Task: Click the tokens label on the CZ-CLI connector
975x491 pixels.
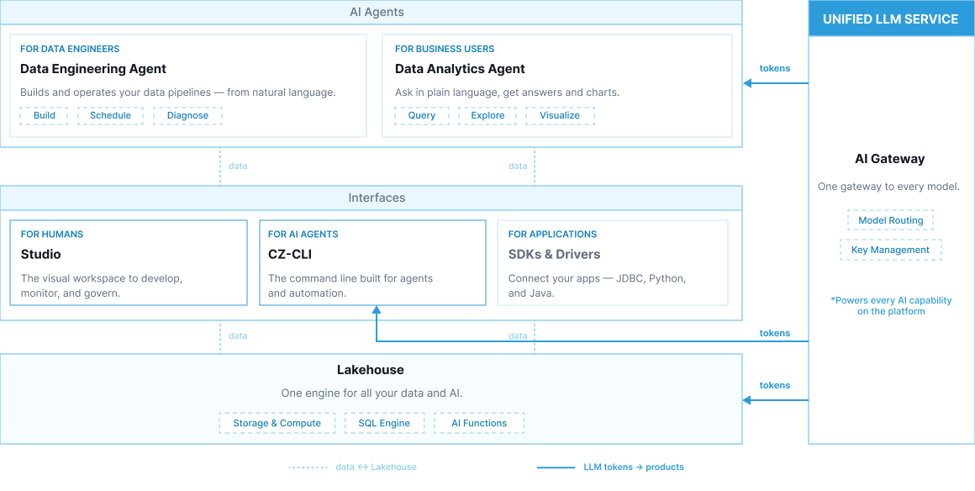Action: pyautogui.click(x=775, y=333)
